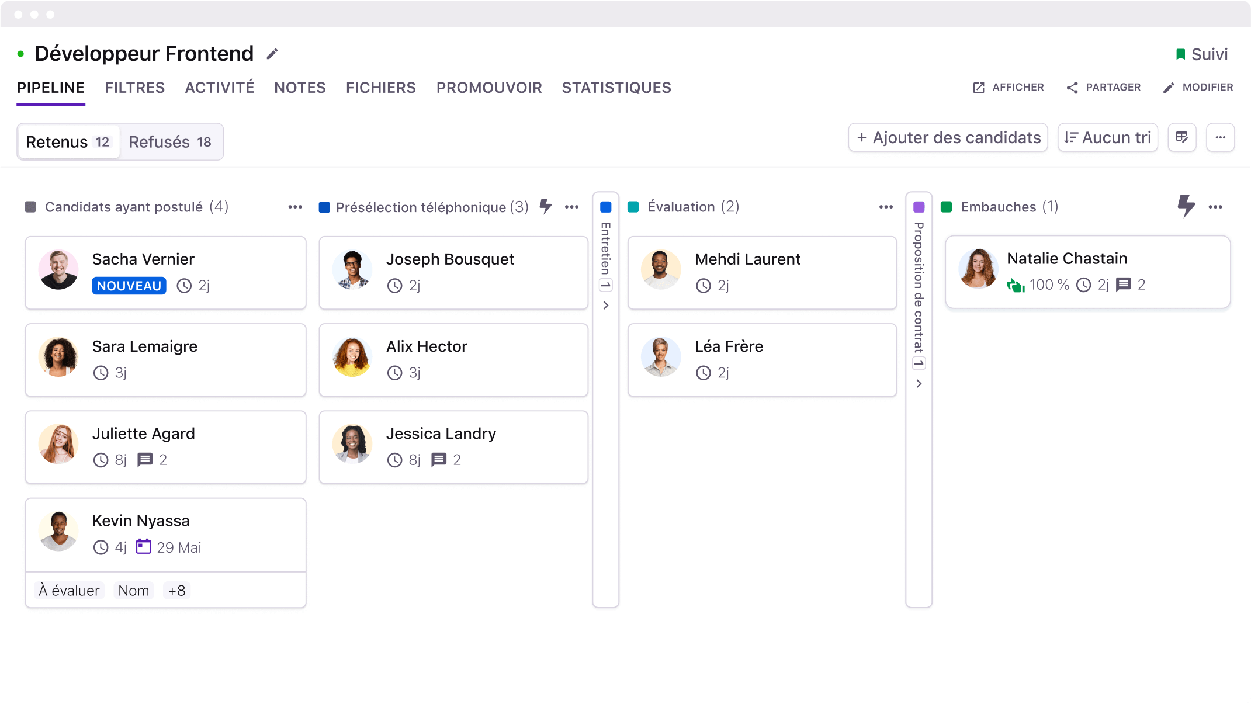Open comments on Jessica Landry's card
This screenshot has height=704, width=1251.
click(437, 460)
